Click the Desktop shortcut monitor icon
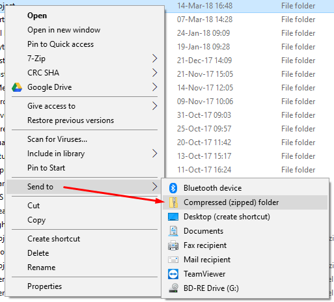The width and height of the screenshot is (334, 302). [x=173, y=217]
